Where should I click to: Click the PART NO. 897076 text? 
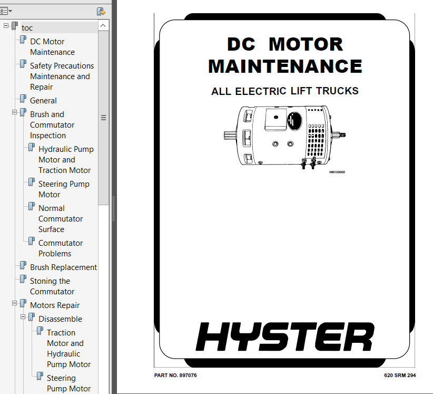pyautogui.click(x=175, y=375)
